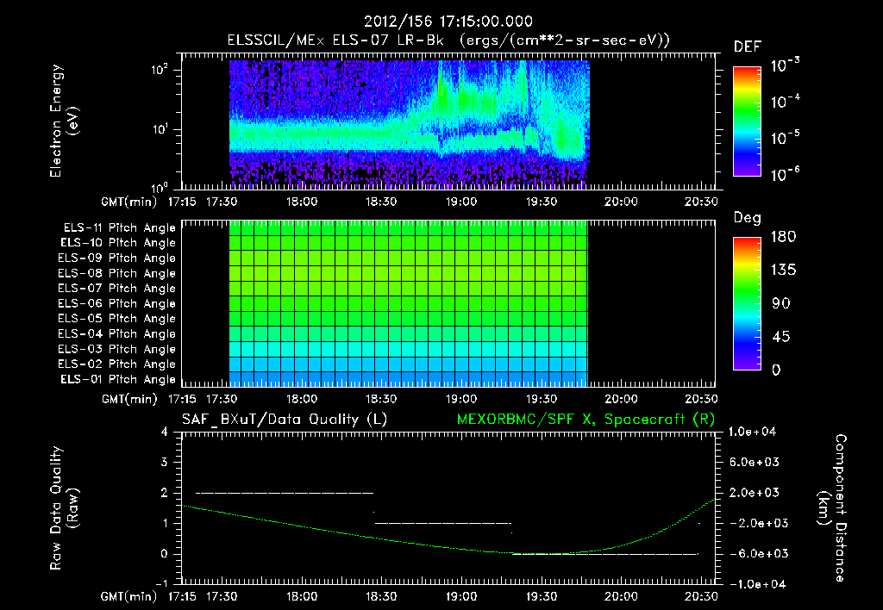Click the 20:00 tick on the bottom time axis
This screenshot has width=883, height=610.
[x=621, y=596]
